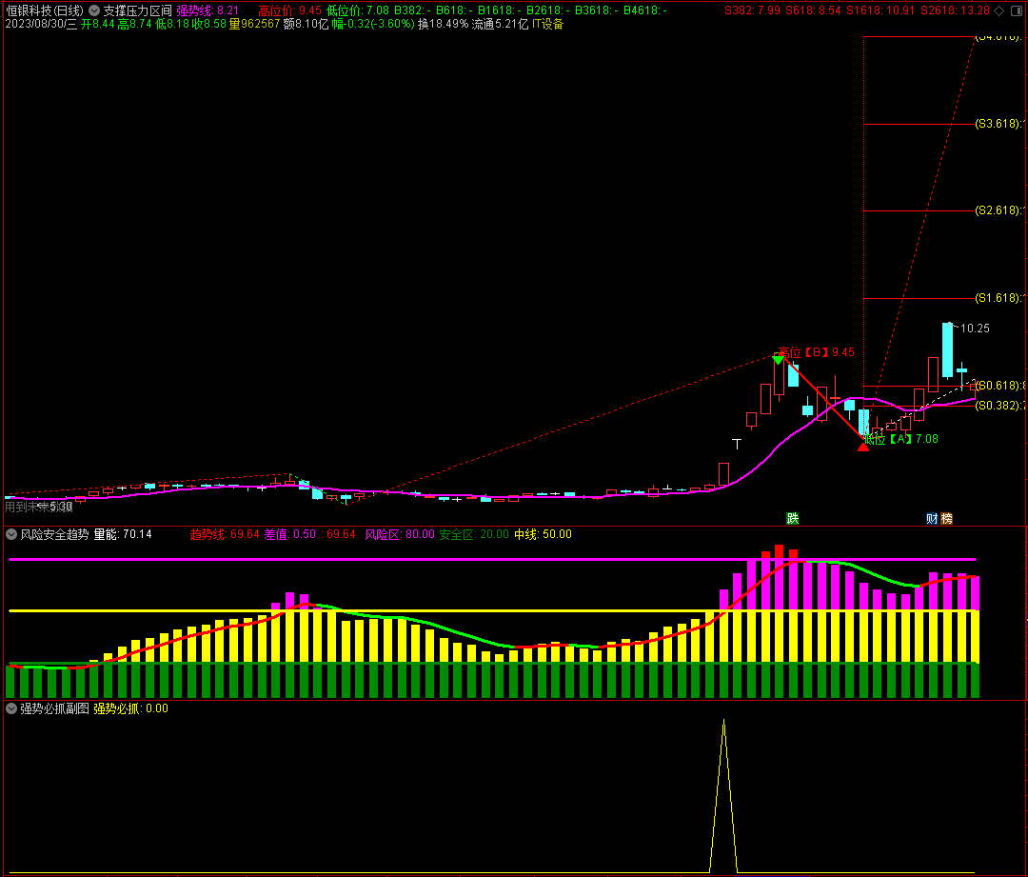Click the (S2.618) level label
The width and height of the screenshot is (1028, 877).
pyautogui.click(x=998, y=209)
